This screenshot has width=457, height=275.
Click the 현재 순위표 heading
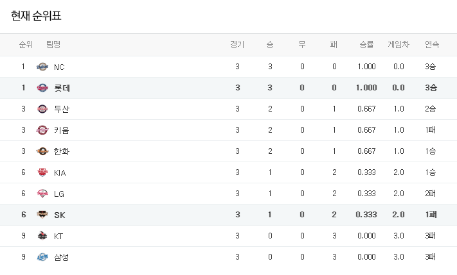40,15
